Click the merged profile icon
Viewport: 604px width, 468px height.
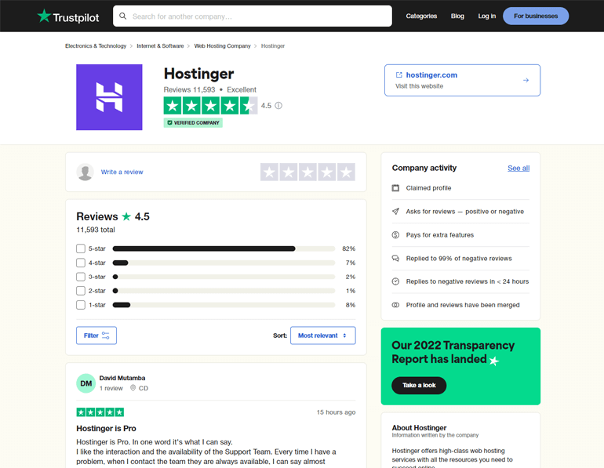coord(395,305)
